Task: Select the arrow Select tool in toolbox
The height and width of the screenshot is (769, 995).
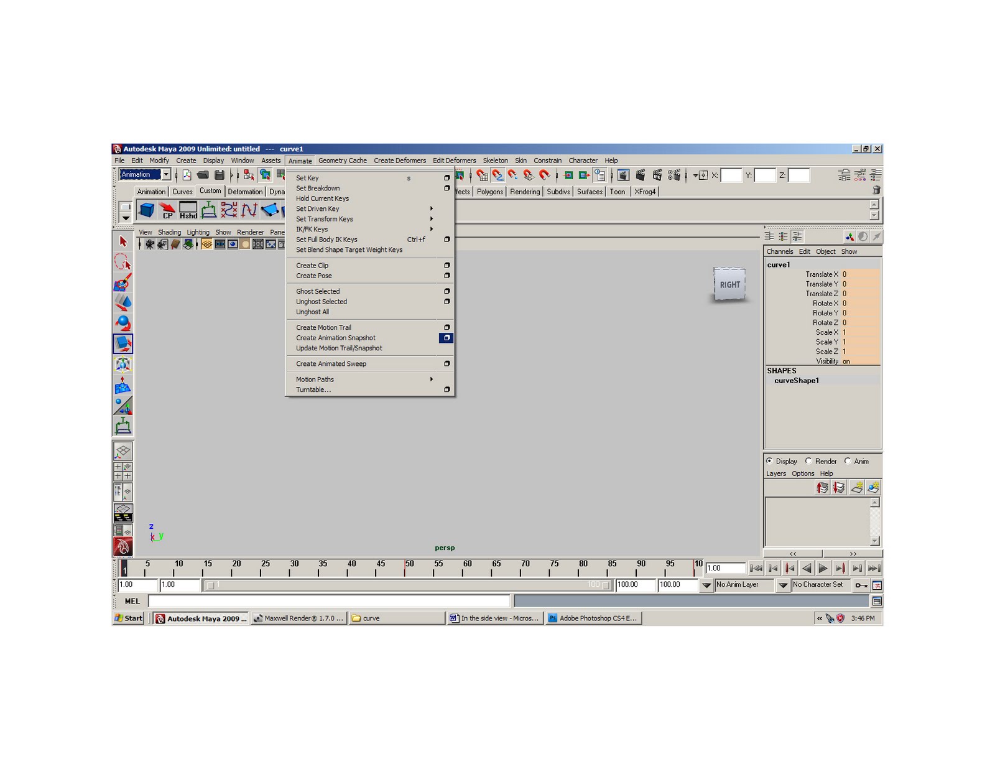Action: pyautogui.click(x=123, y=241)
